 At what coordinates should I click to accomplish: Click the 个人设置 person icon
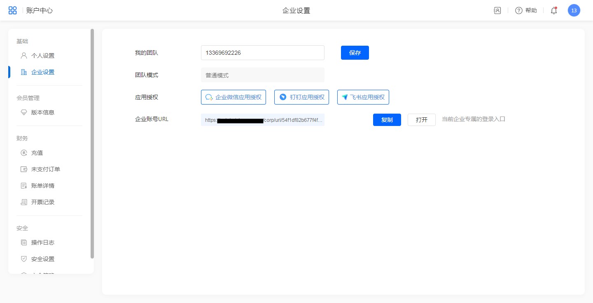click(24, 56)
